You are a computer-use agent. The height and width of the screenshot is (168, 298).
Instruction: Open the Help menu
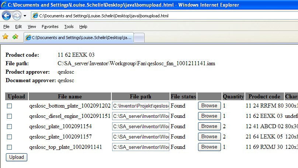click(x=83, y=27)
